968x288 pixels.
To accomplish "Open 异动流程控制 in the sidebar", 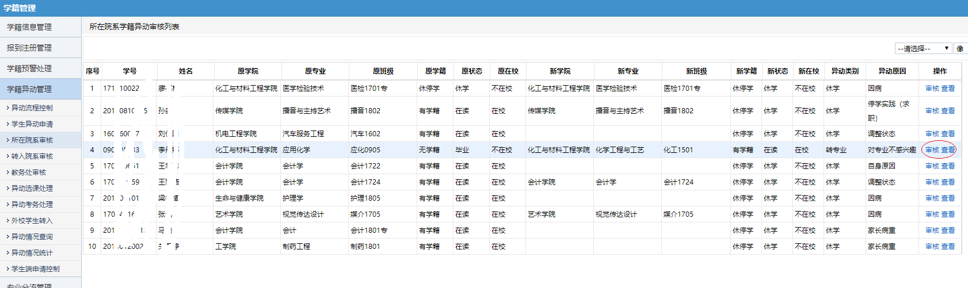I will tap(32, 108).
